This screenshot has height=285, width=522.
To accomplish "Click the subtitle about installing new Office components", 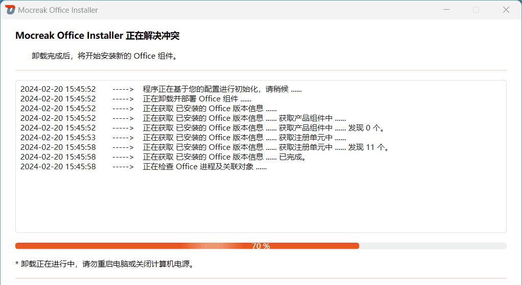I will [x=105, y=56].
